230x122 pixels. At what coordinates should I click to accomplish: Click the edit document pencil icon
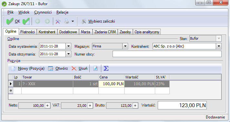coord(95,68)
